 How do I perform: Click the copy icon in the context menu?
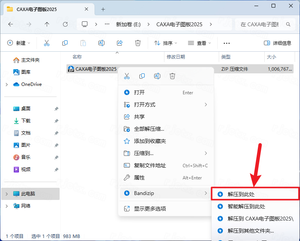pos(142,76)
